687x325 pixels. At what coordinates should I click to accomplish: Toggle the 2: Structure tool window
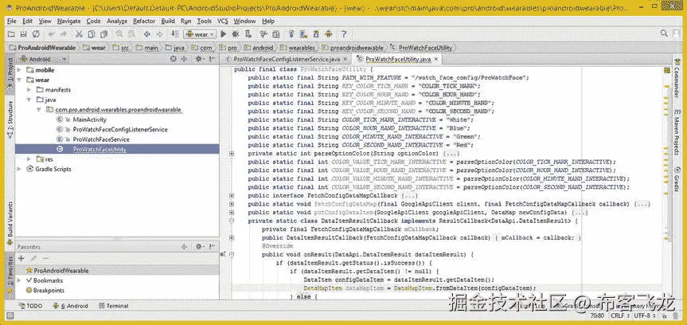pyautogui.click(x=10, y=119)
